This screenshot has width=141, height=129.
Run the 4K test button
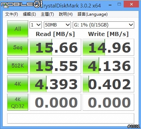18,84
